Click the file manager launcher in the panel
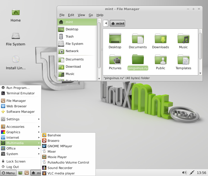This screenshot has width=208, height=176. 27,173
